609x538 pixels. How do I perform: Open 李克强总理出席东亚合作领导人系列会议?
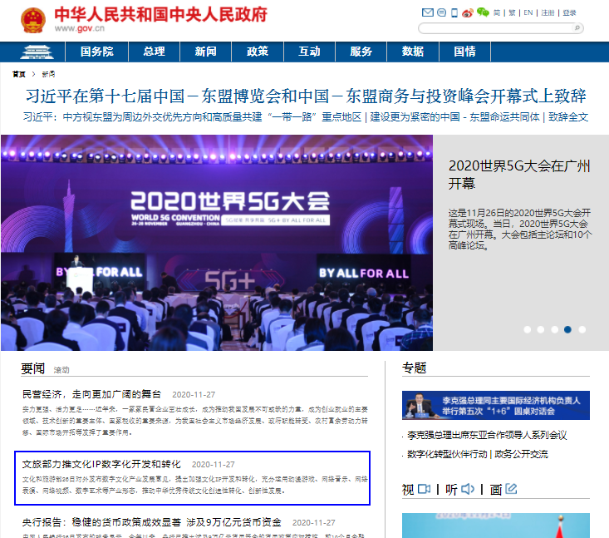point(487,435)
